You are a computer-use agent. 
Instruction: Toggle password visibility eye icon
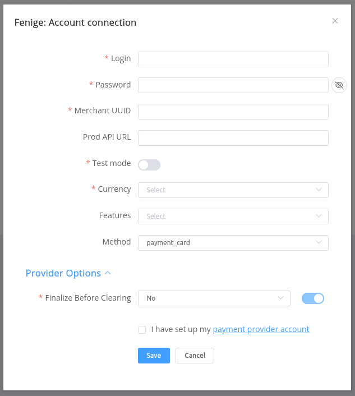[339, 85]
